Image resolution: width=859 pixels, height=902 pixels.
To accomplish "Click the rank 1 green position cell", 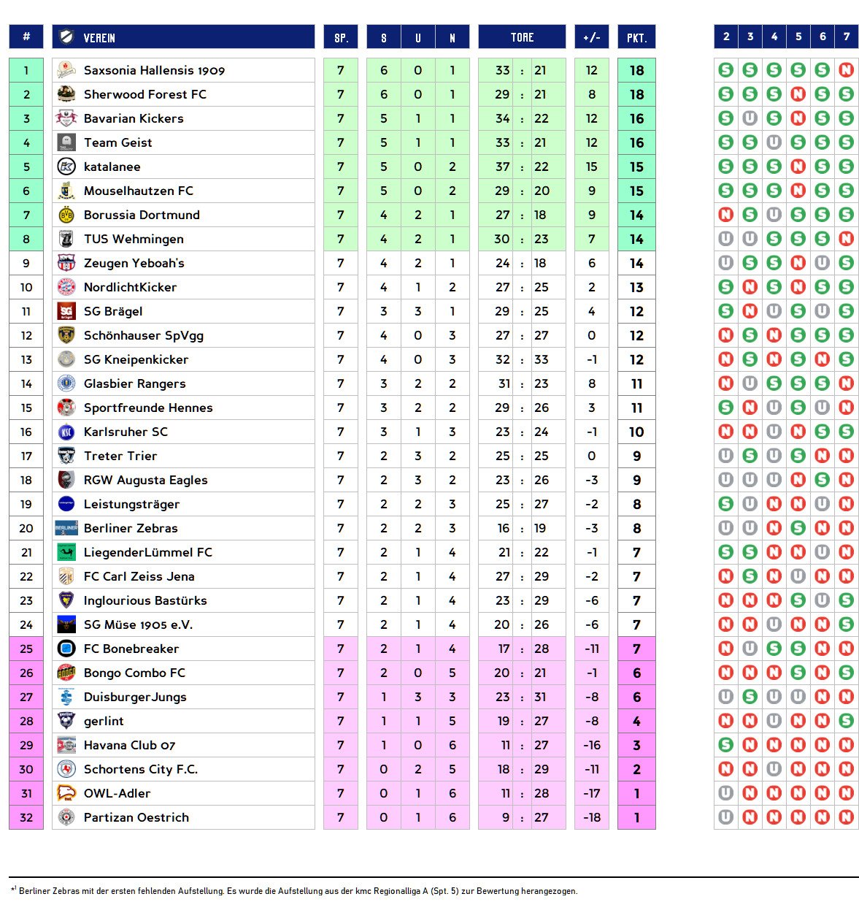I will coord(26,70).
